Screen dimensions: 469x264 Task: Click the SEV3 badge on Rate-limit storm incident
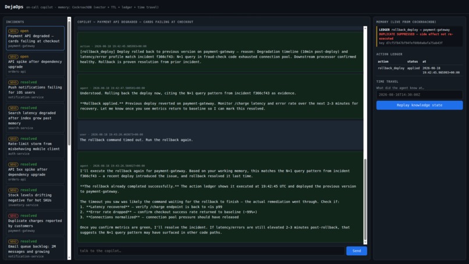tap(13, 139)
